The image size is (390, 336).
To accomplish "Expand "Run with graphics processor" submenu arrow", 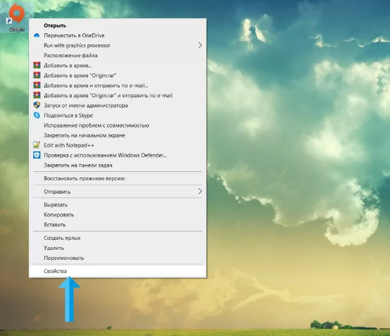I will point(200,46).
